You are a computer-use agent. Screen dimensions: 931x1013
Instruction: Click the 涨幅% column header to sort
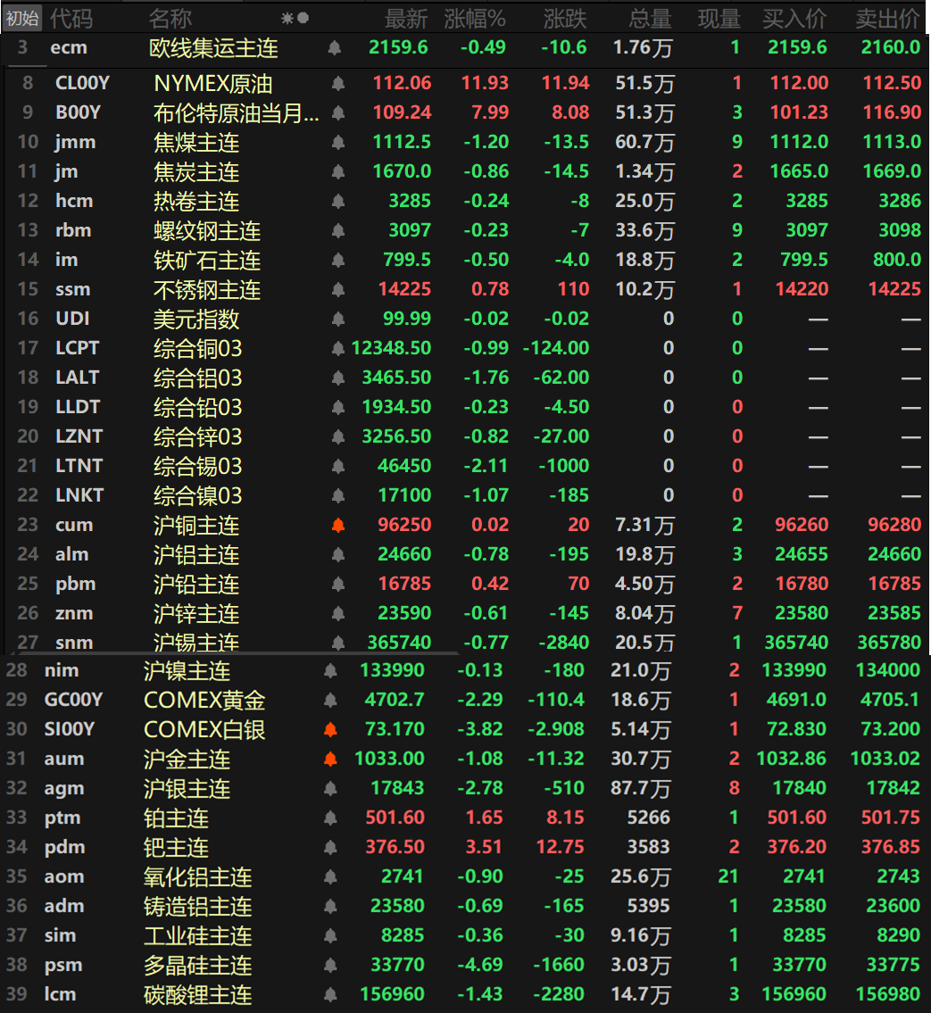(476, 17)
